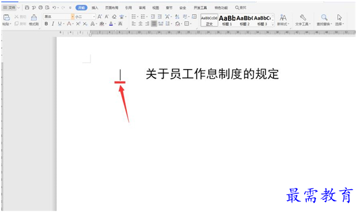358x214 pixels.
Task: Switch to the 页面布局 tab
Action: tap(112, 8)
